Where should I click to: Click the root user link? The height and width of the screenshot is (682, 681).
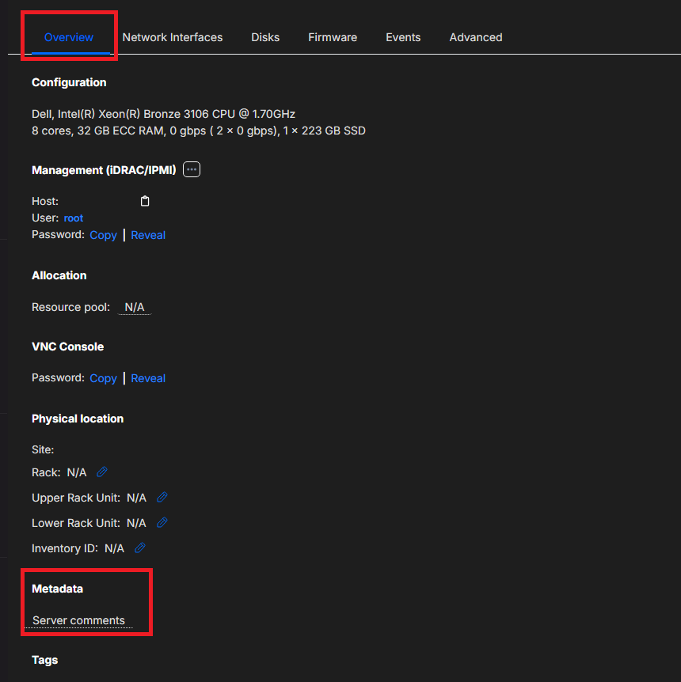click(x=74, y=218)
